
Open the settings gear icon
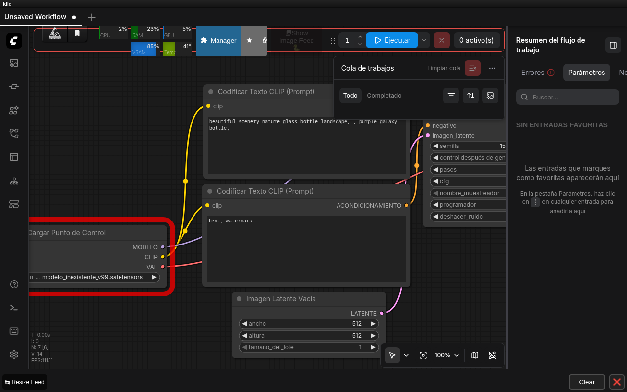click(x=14, y=355)
